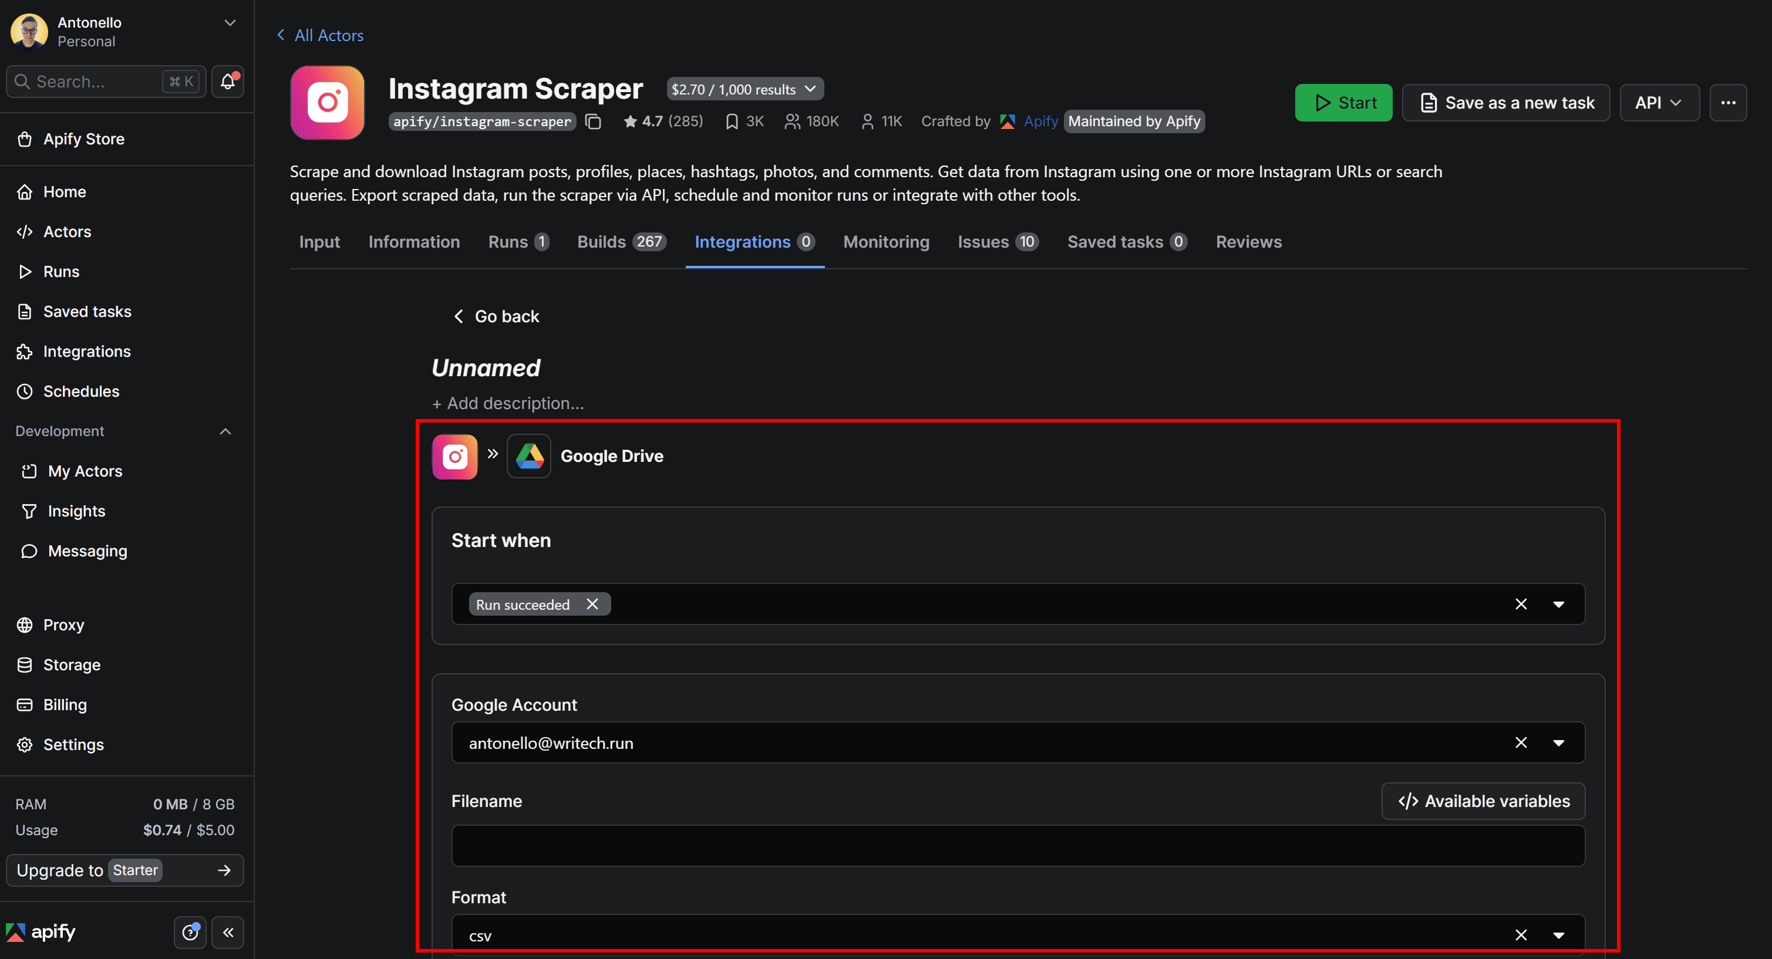Screen dimensions: 1772x959
Task: Open Storage from the sidebar
Action: [72, 664]
